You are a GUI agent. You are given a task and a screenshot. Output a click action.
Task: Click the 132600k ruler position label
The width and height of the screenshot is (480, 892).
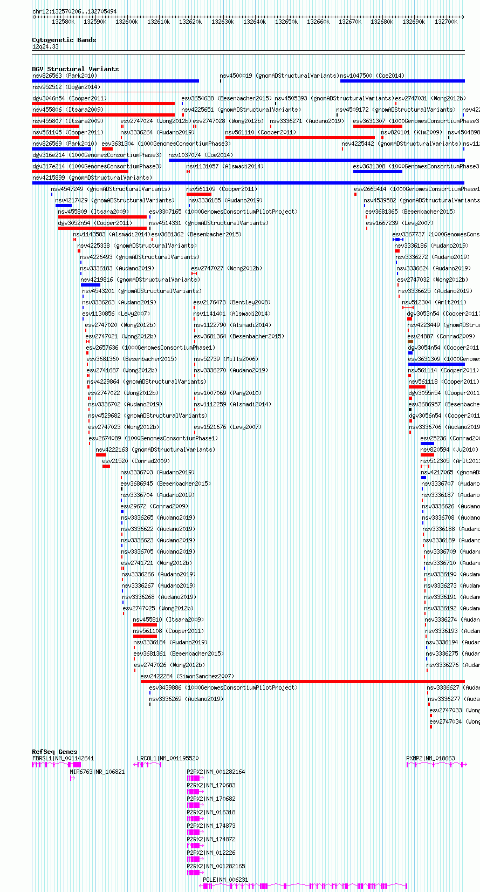(x=127, y=22)
